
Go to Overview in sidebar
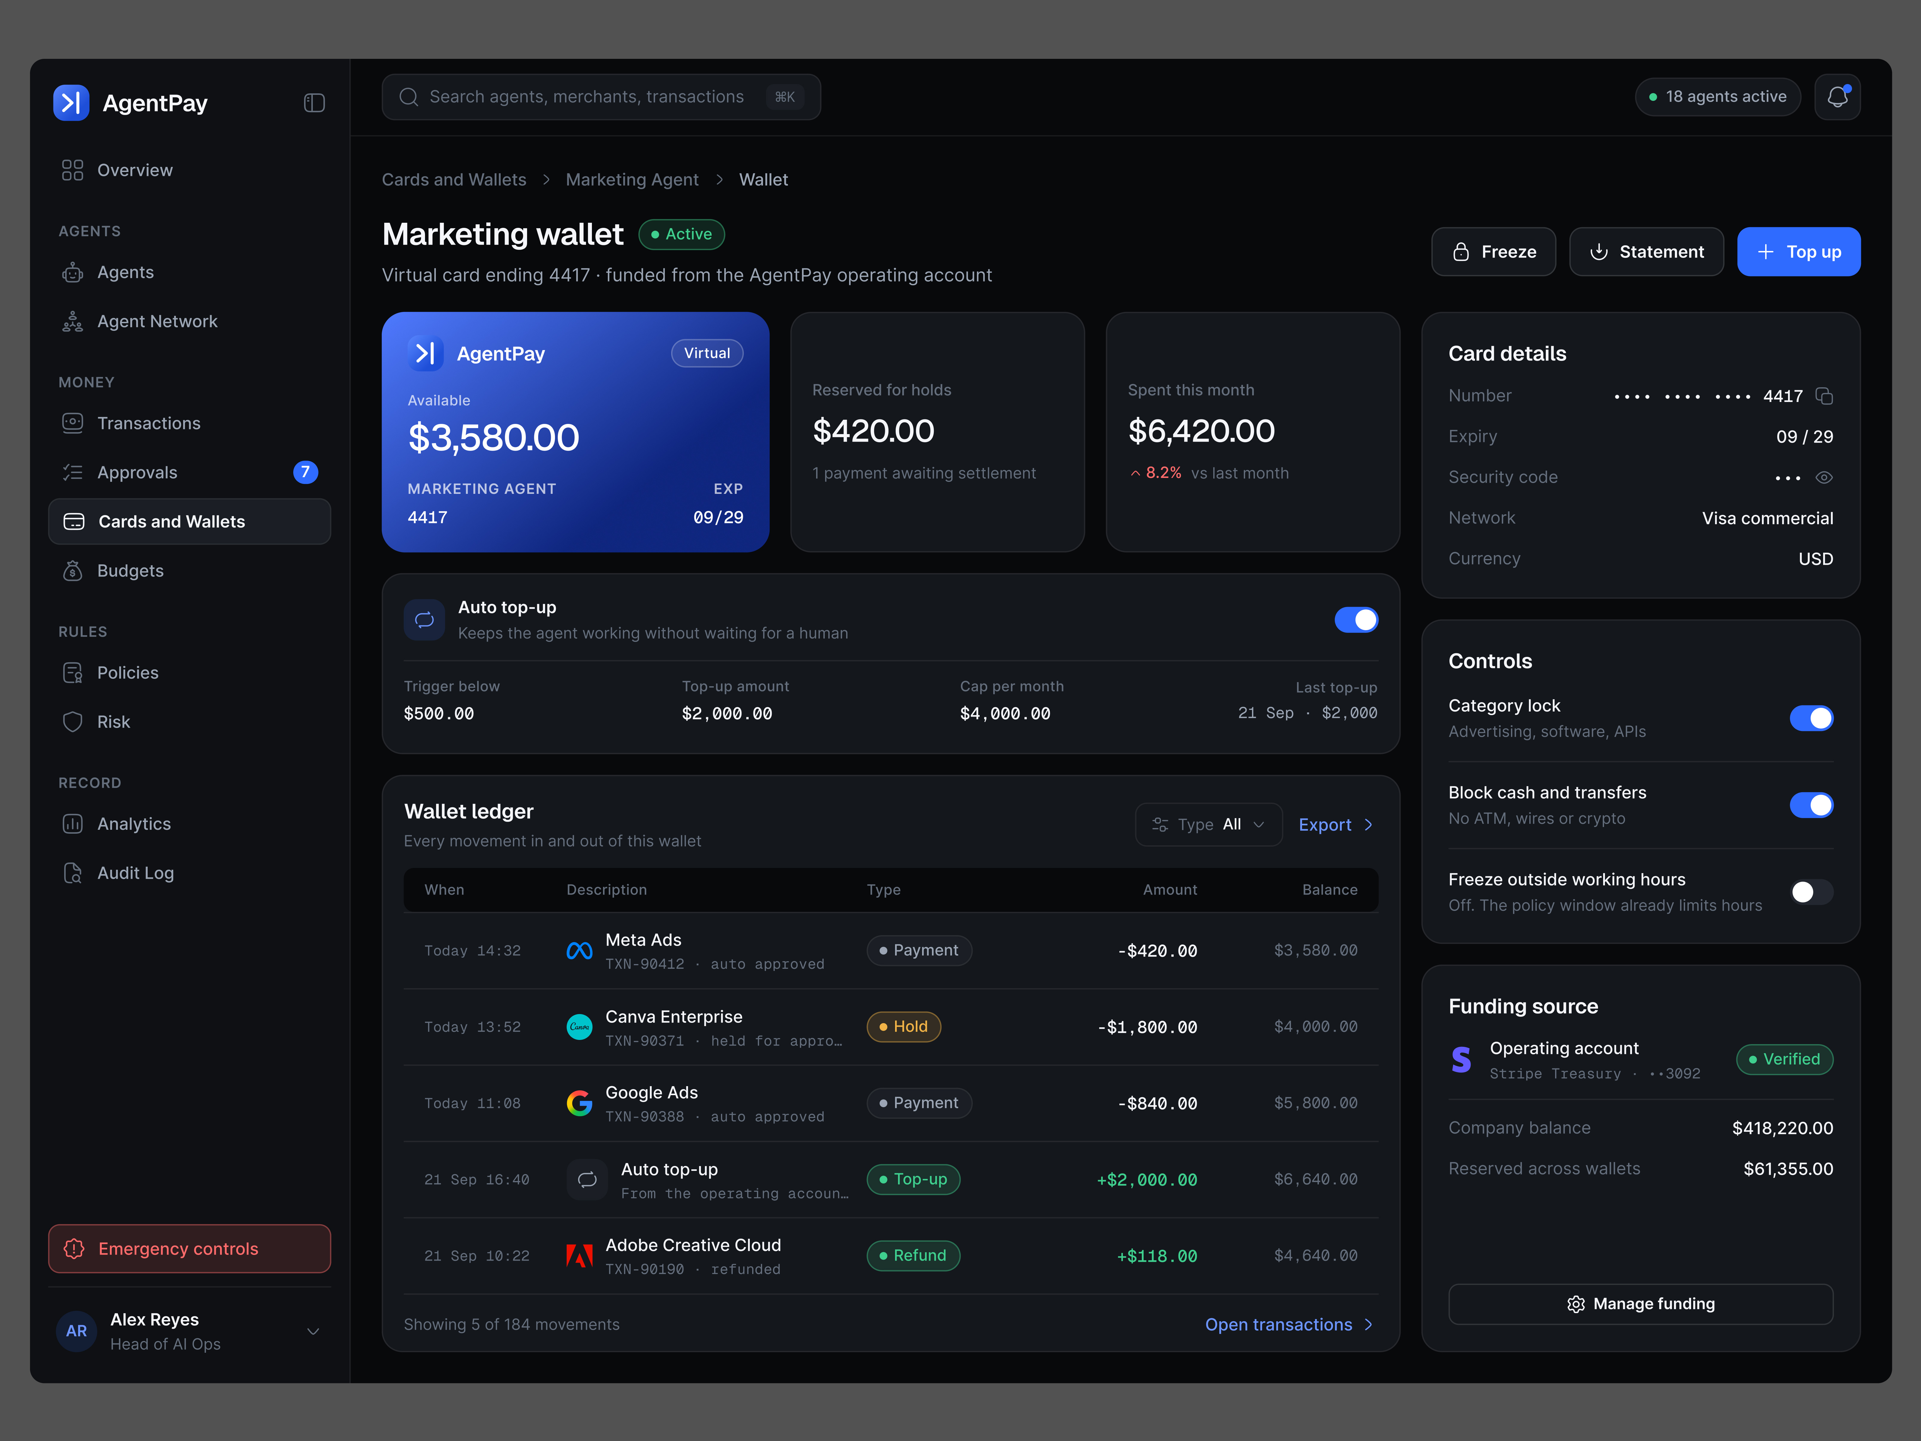189,170
